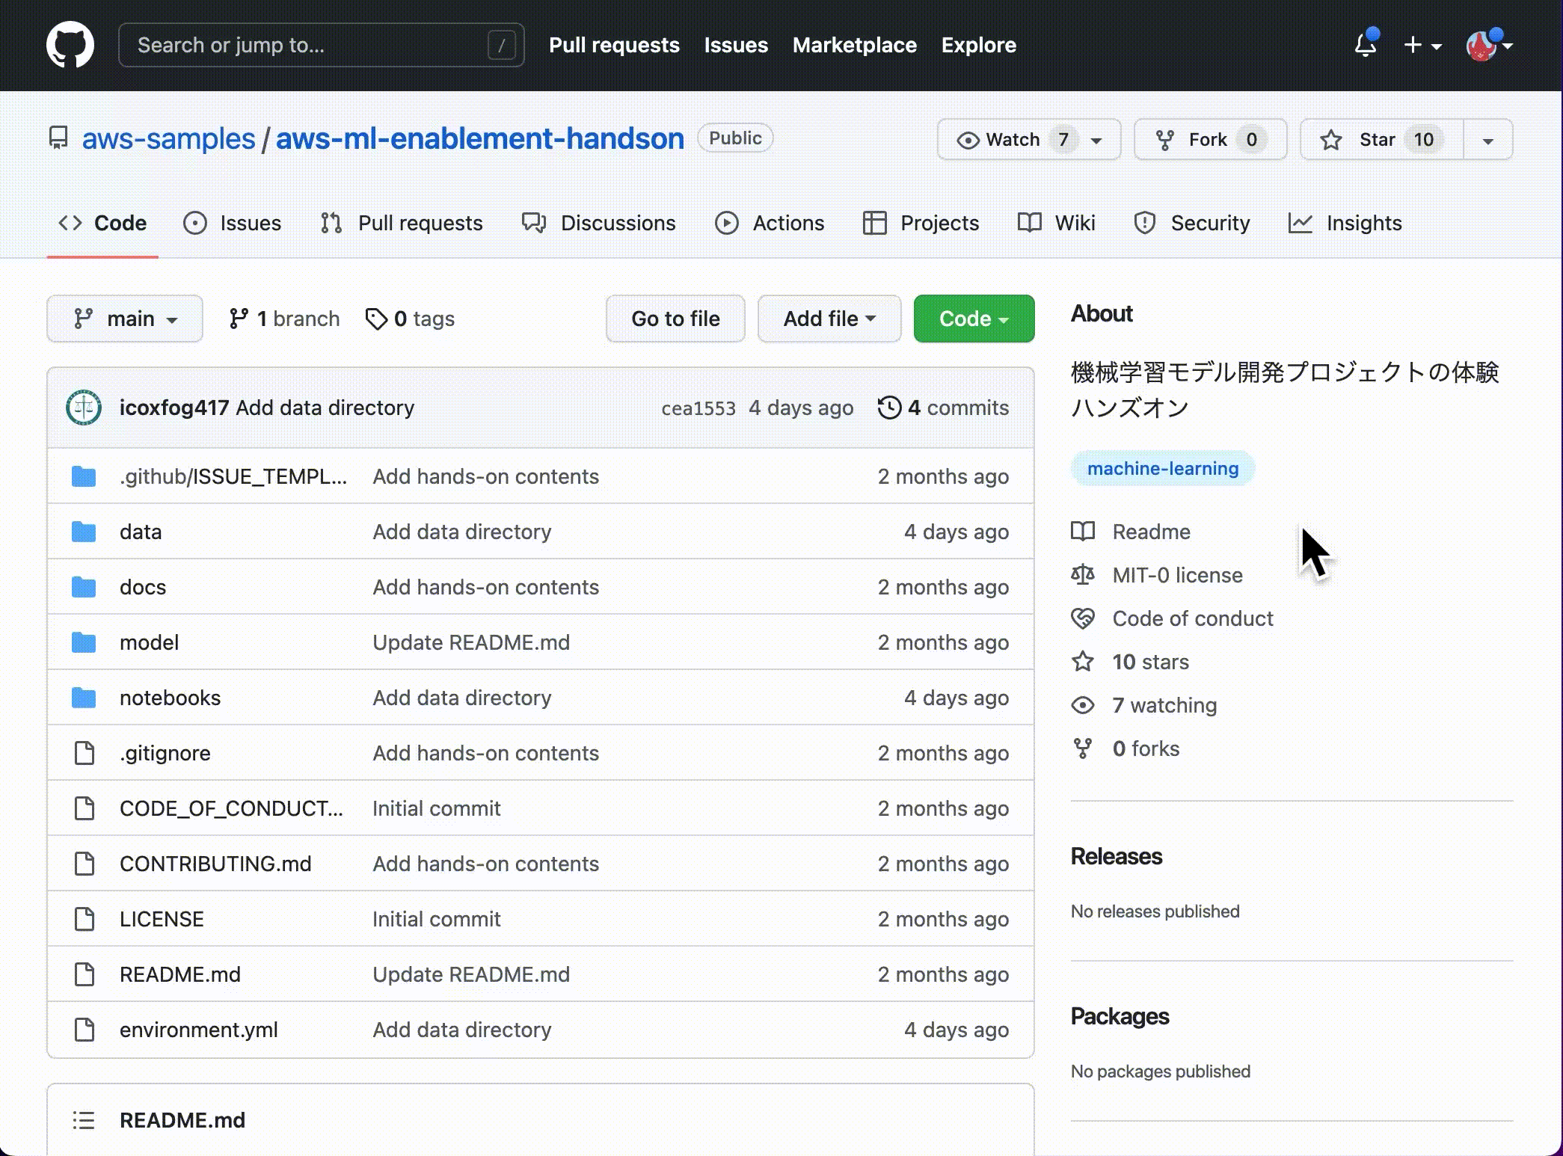Open the model folder
Image resolution: width=1563 pixels, height=1156 pixels.
149,642
